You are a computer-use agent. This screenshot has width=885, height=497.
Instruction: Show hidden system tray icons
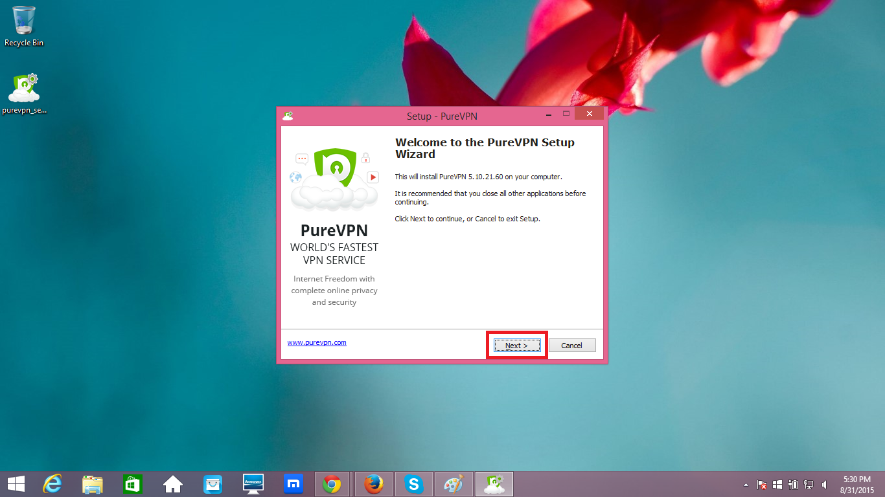[x=746, y=484]
